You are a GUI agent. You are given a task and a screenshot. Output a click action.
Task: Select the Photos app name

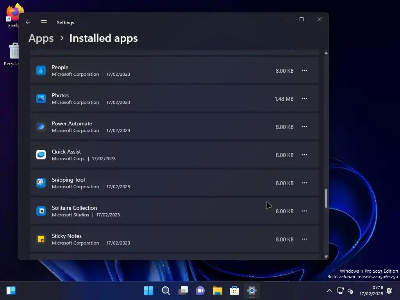[x=60, y=95]
